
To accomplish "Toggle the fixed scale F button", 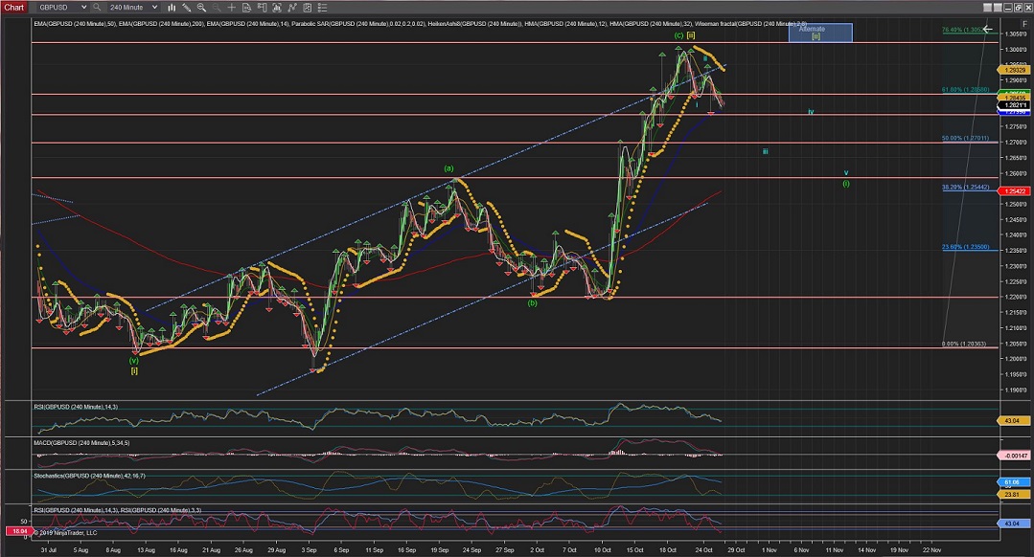I will (x=1024, y=23).
